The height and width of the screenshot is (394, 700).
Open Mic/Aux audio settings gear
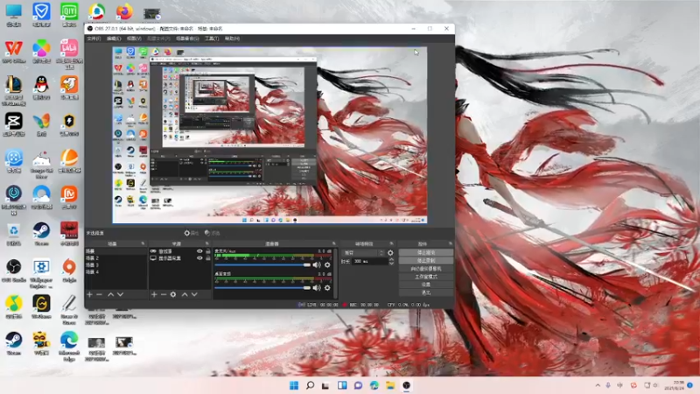(327, 265)
